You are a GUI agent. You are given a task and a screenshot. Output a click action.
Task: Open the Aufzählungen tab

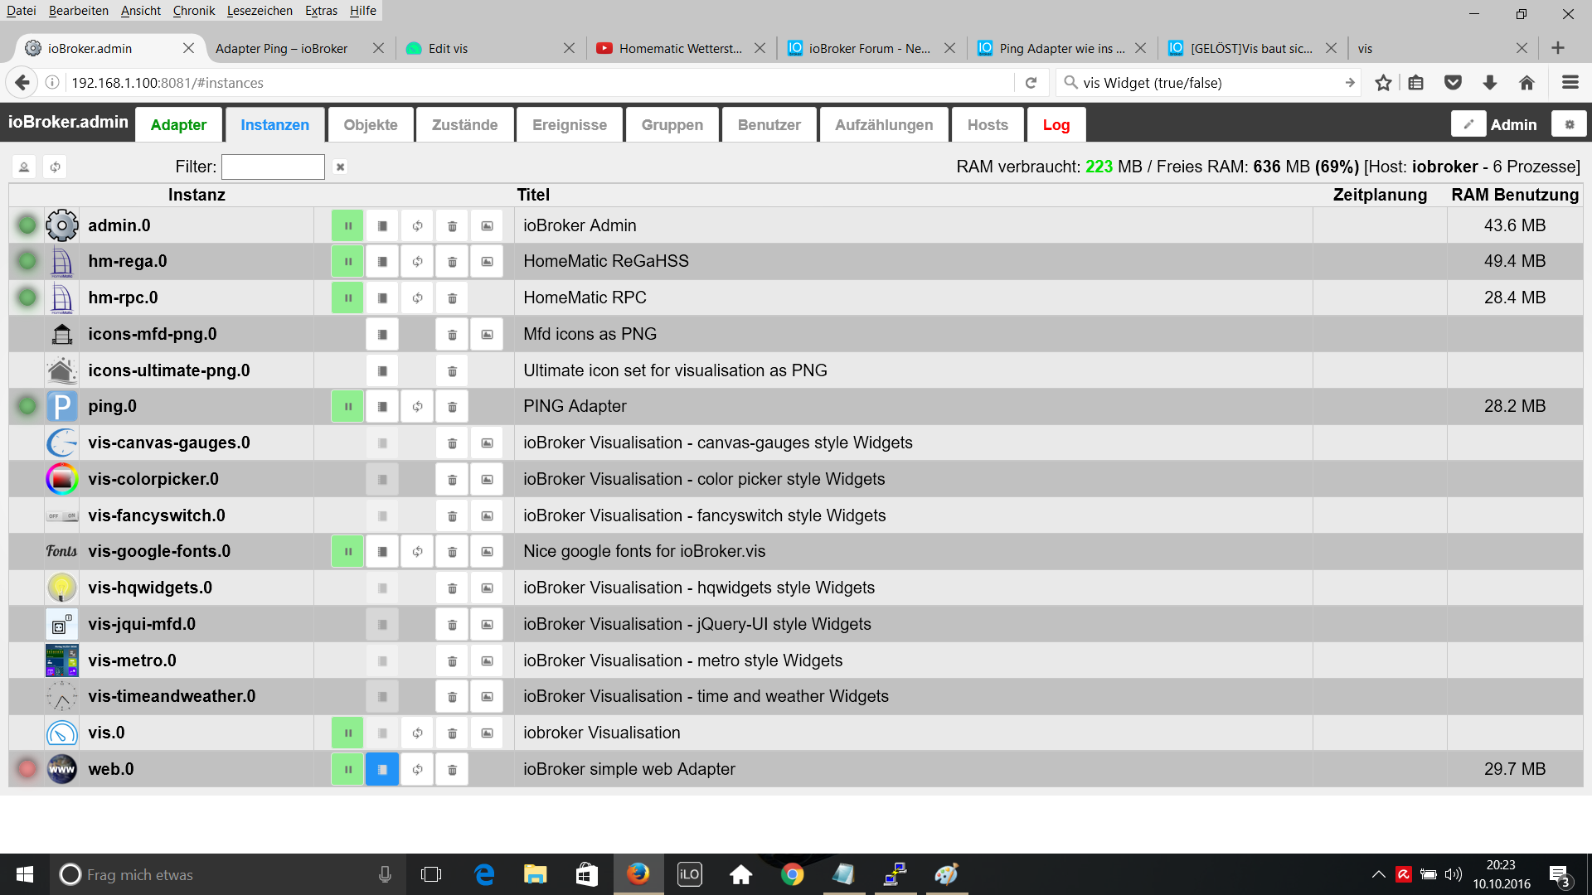[884, 125]
